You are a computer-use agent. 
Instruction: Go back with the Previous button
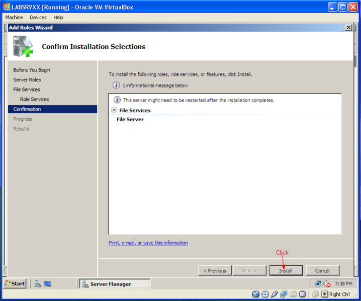click(215, 270)
